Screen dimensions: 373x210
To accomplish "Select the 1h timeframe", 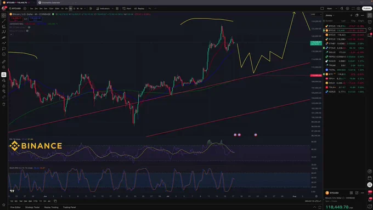I will coord(63,9).
